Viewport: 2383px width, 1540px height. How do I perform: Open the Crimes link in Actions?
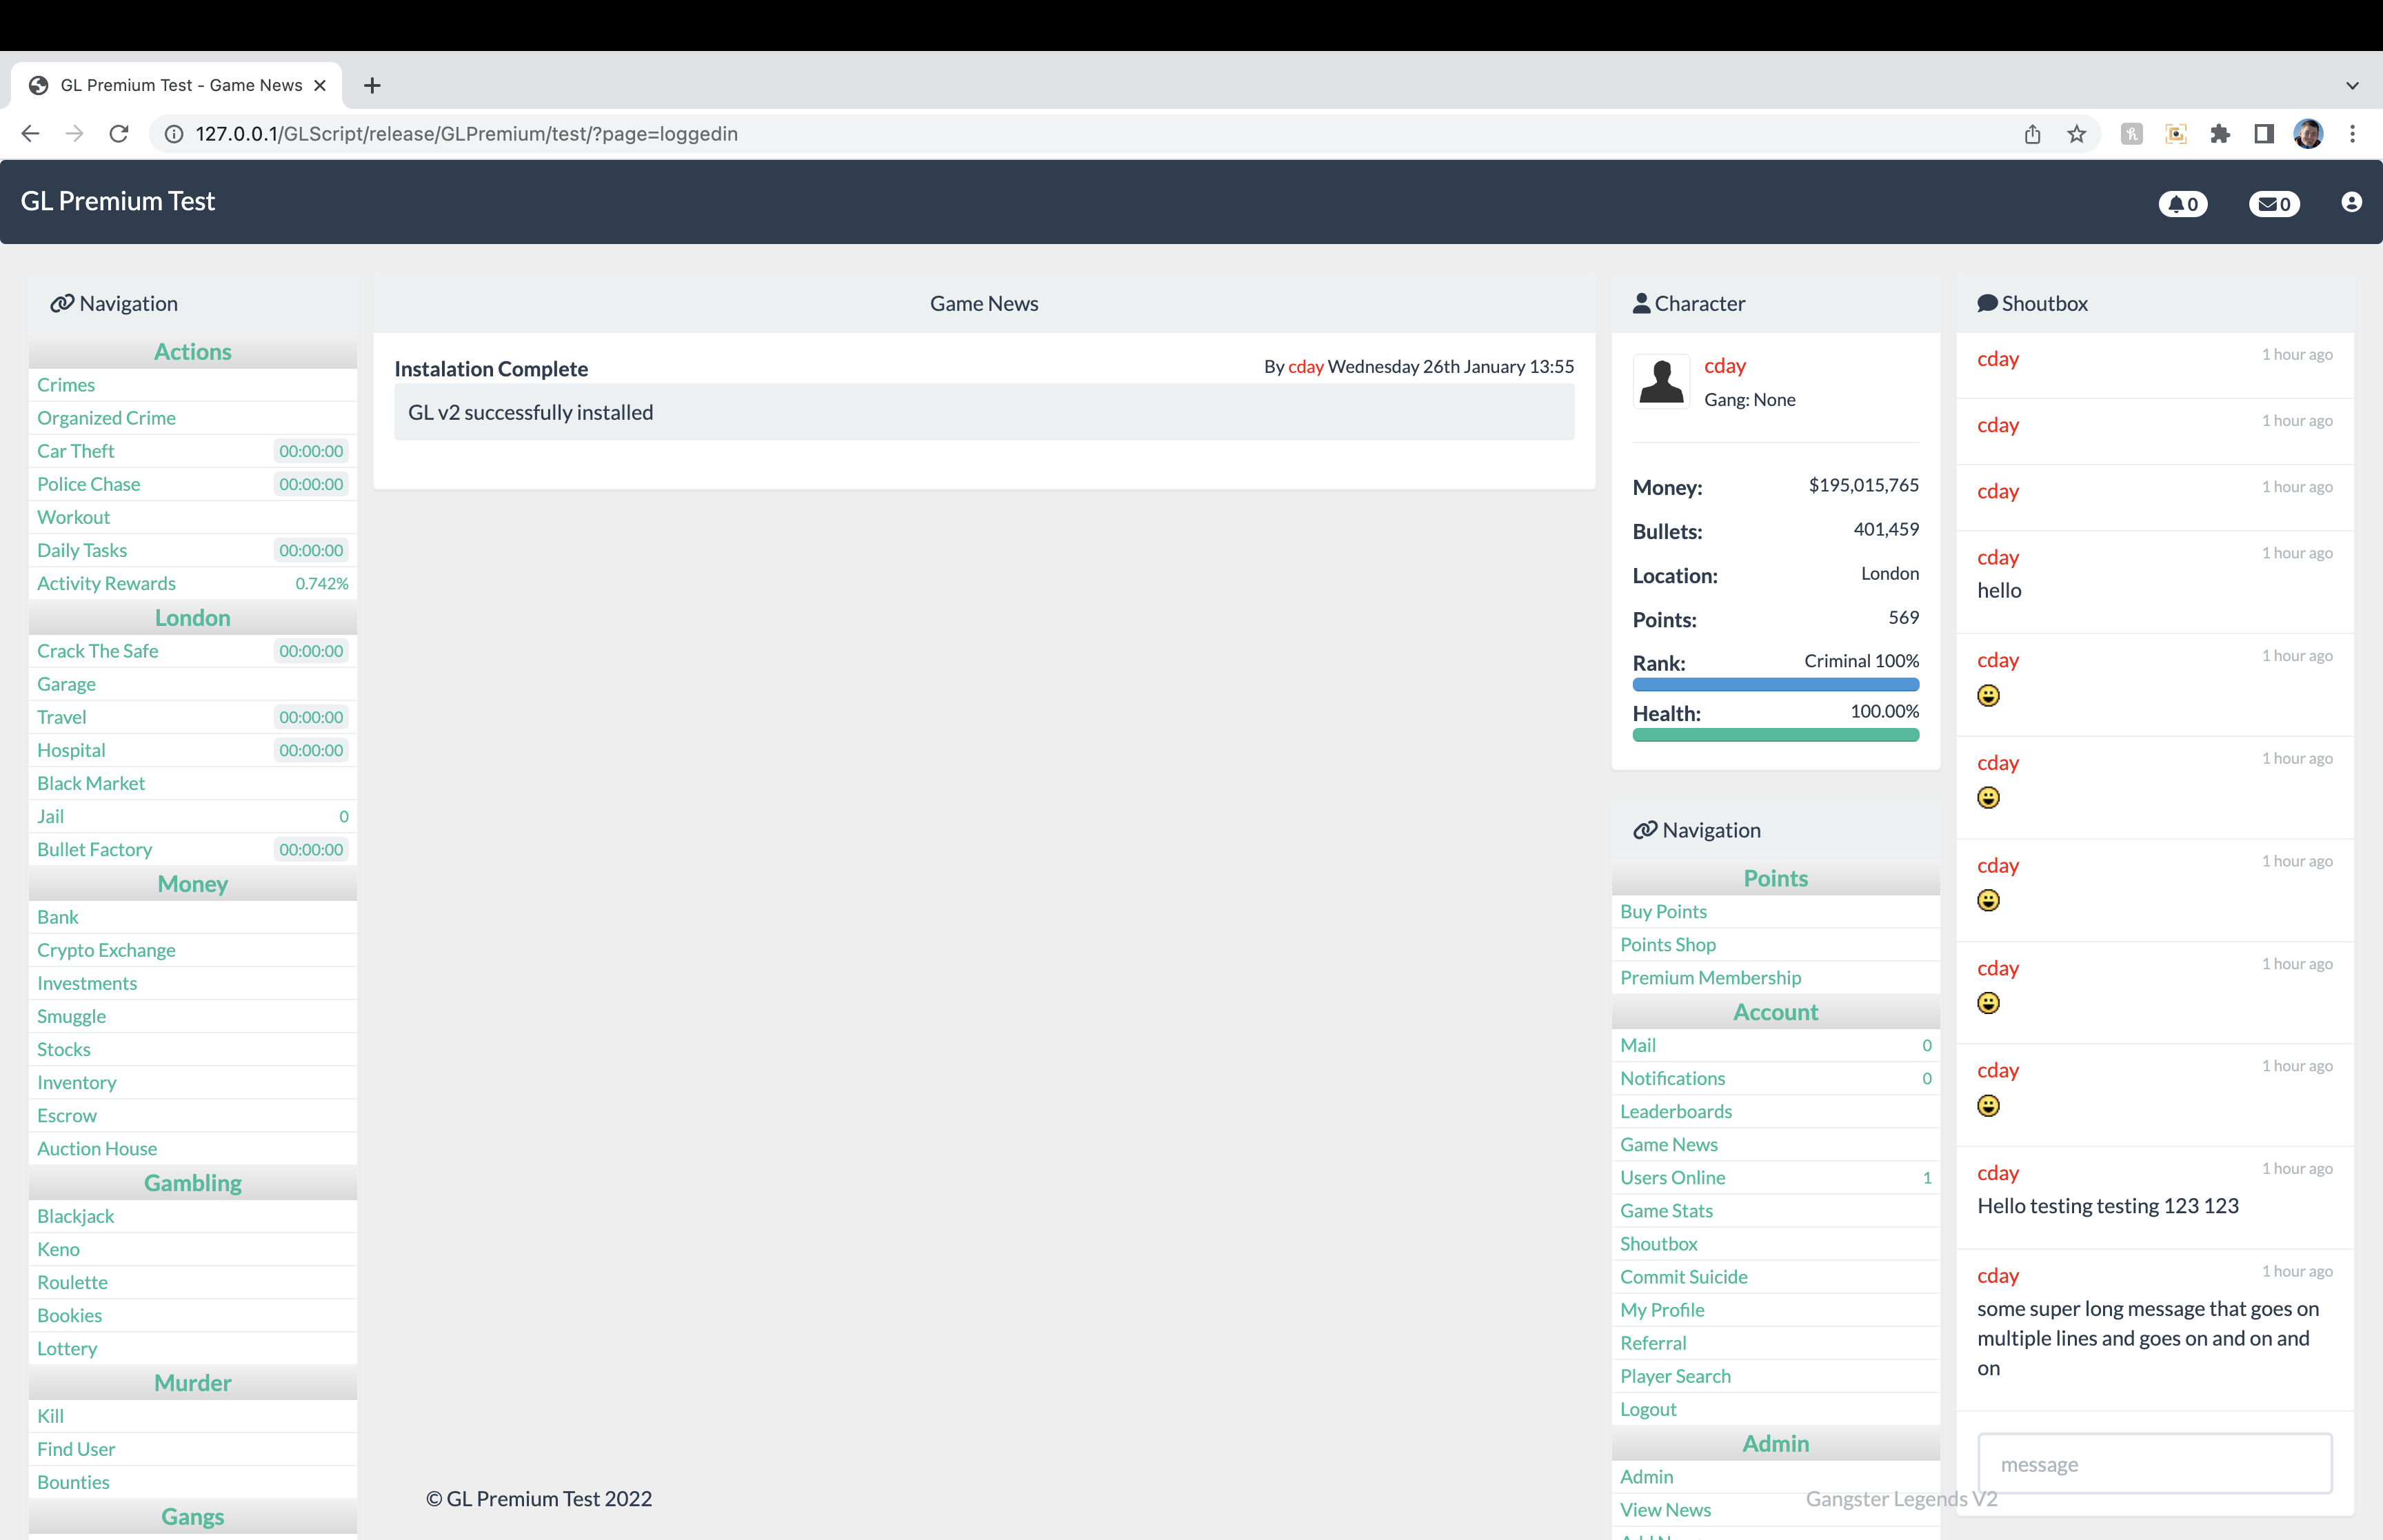pyautogui.click(x=66, y=385)
